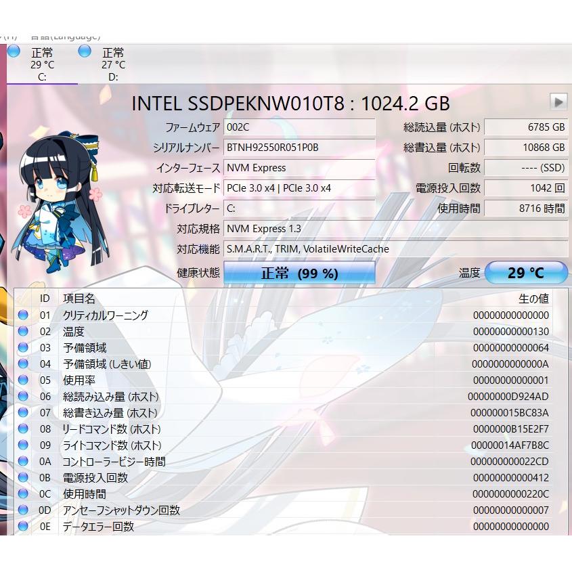572x572 pixels.
Task: Click the 正常 (99 %) health status button
Action: coord(300,272)
